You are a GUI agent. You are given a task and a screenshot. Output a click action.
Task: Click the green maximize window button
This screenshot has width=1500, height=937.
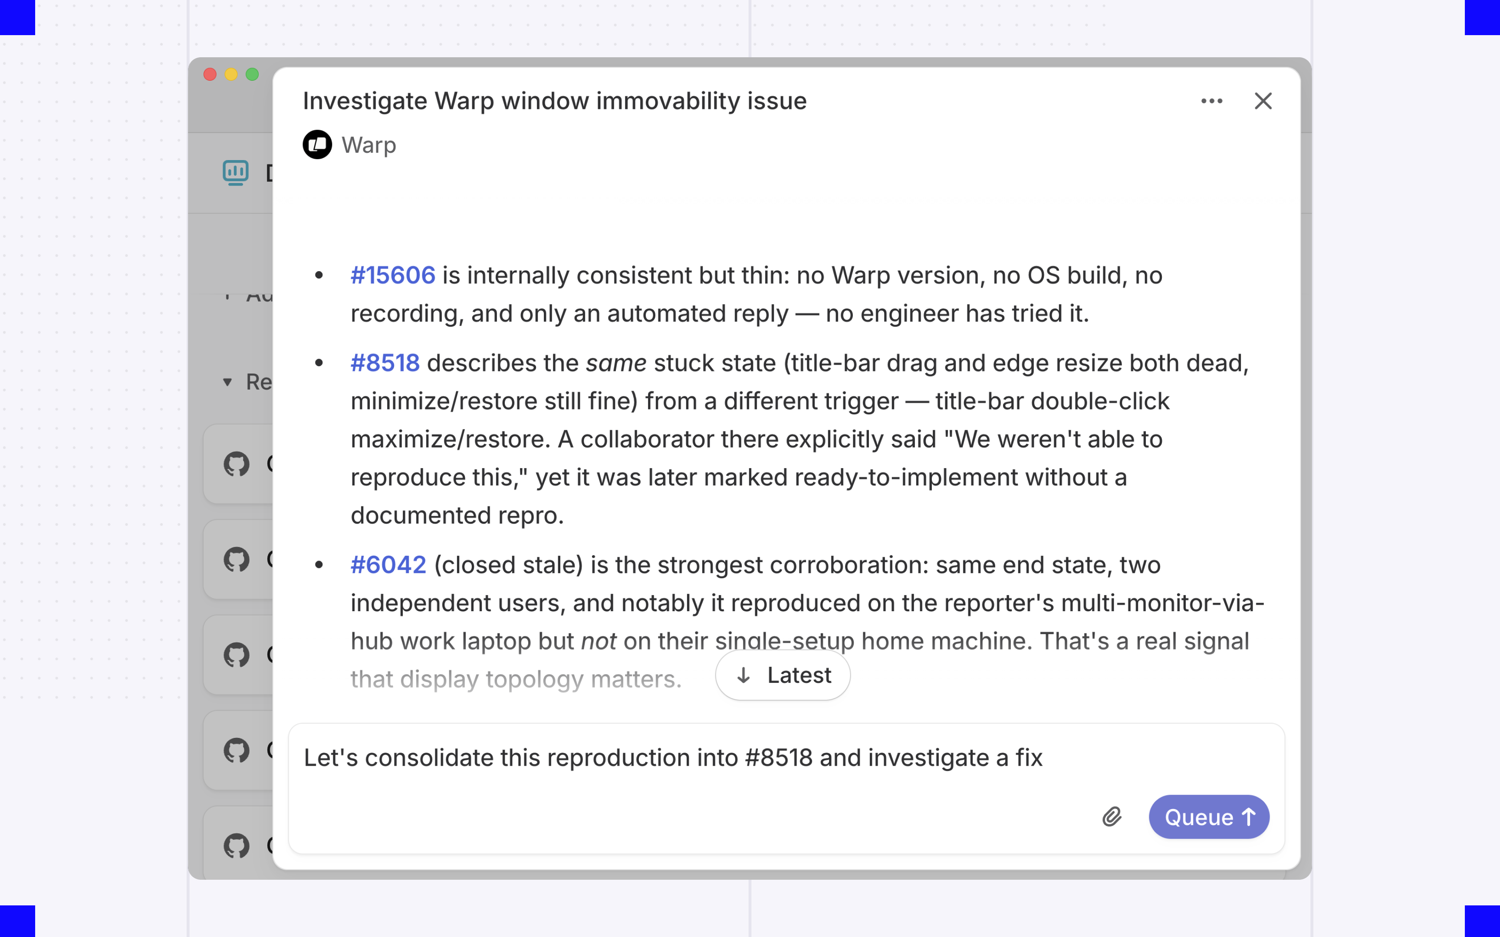coord(252,74)
